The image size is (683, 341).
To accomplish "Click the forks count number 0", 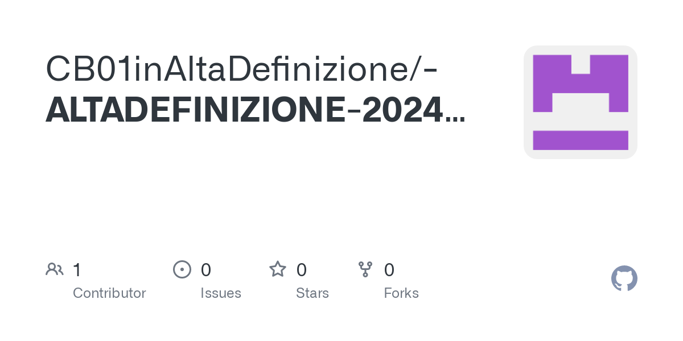I will [x=389, y=270].
